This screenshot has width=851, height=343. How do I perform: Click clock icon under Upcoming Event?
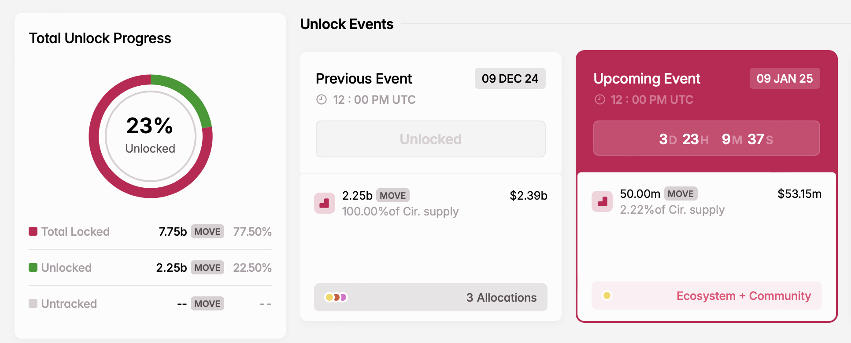pyautogui.click(x=599, y=100)
